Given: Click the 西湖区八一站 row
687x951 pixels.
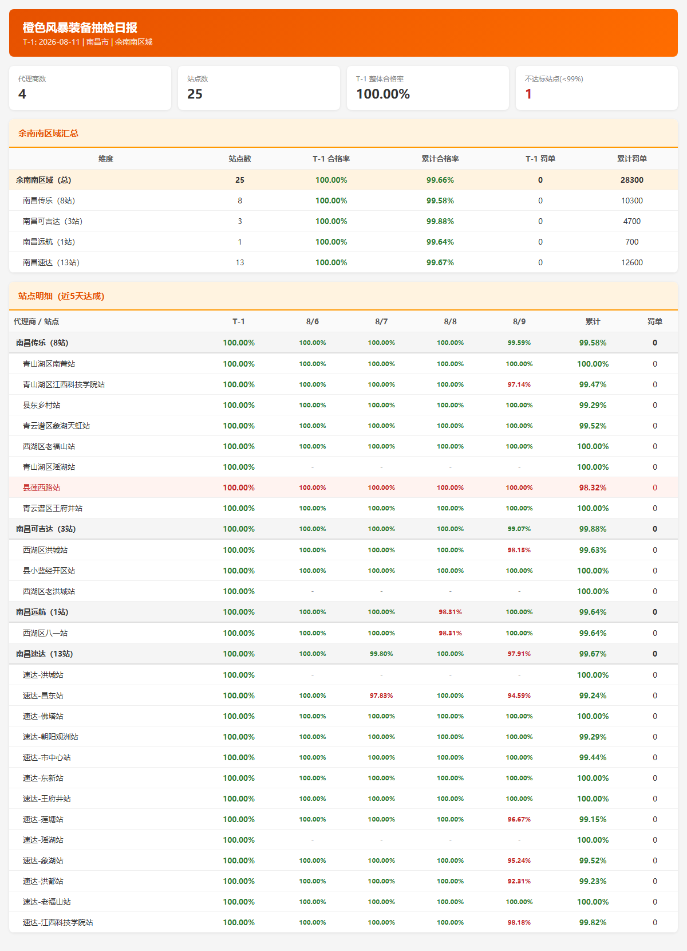Looking at the screenshot, I should tap(343, 633).
